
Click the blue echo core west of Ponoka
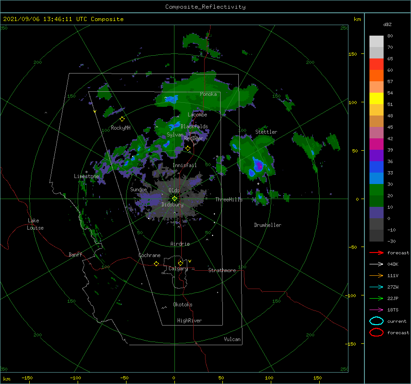171,99
